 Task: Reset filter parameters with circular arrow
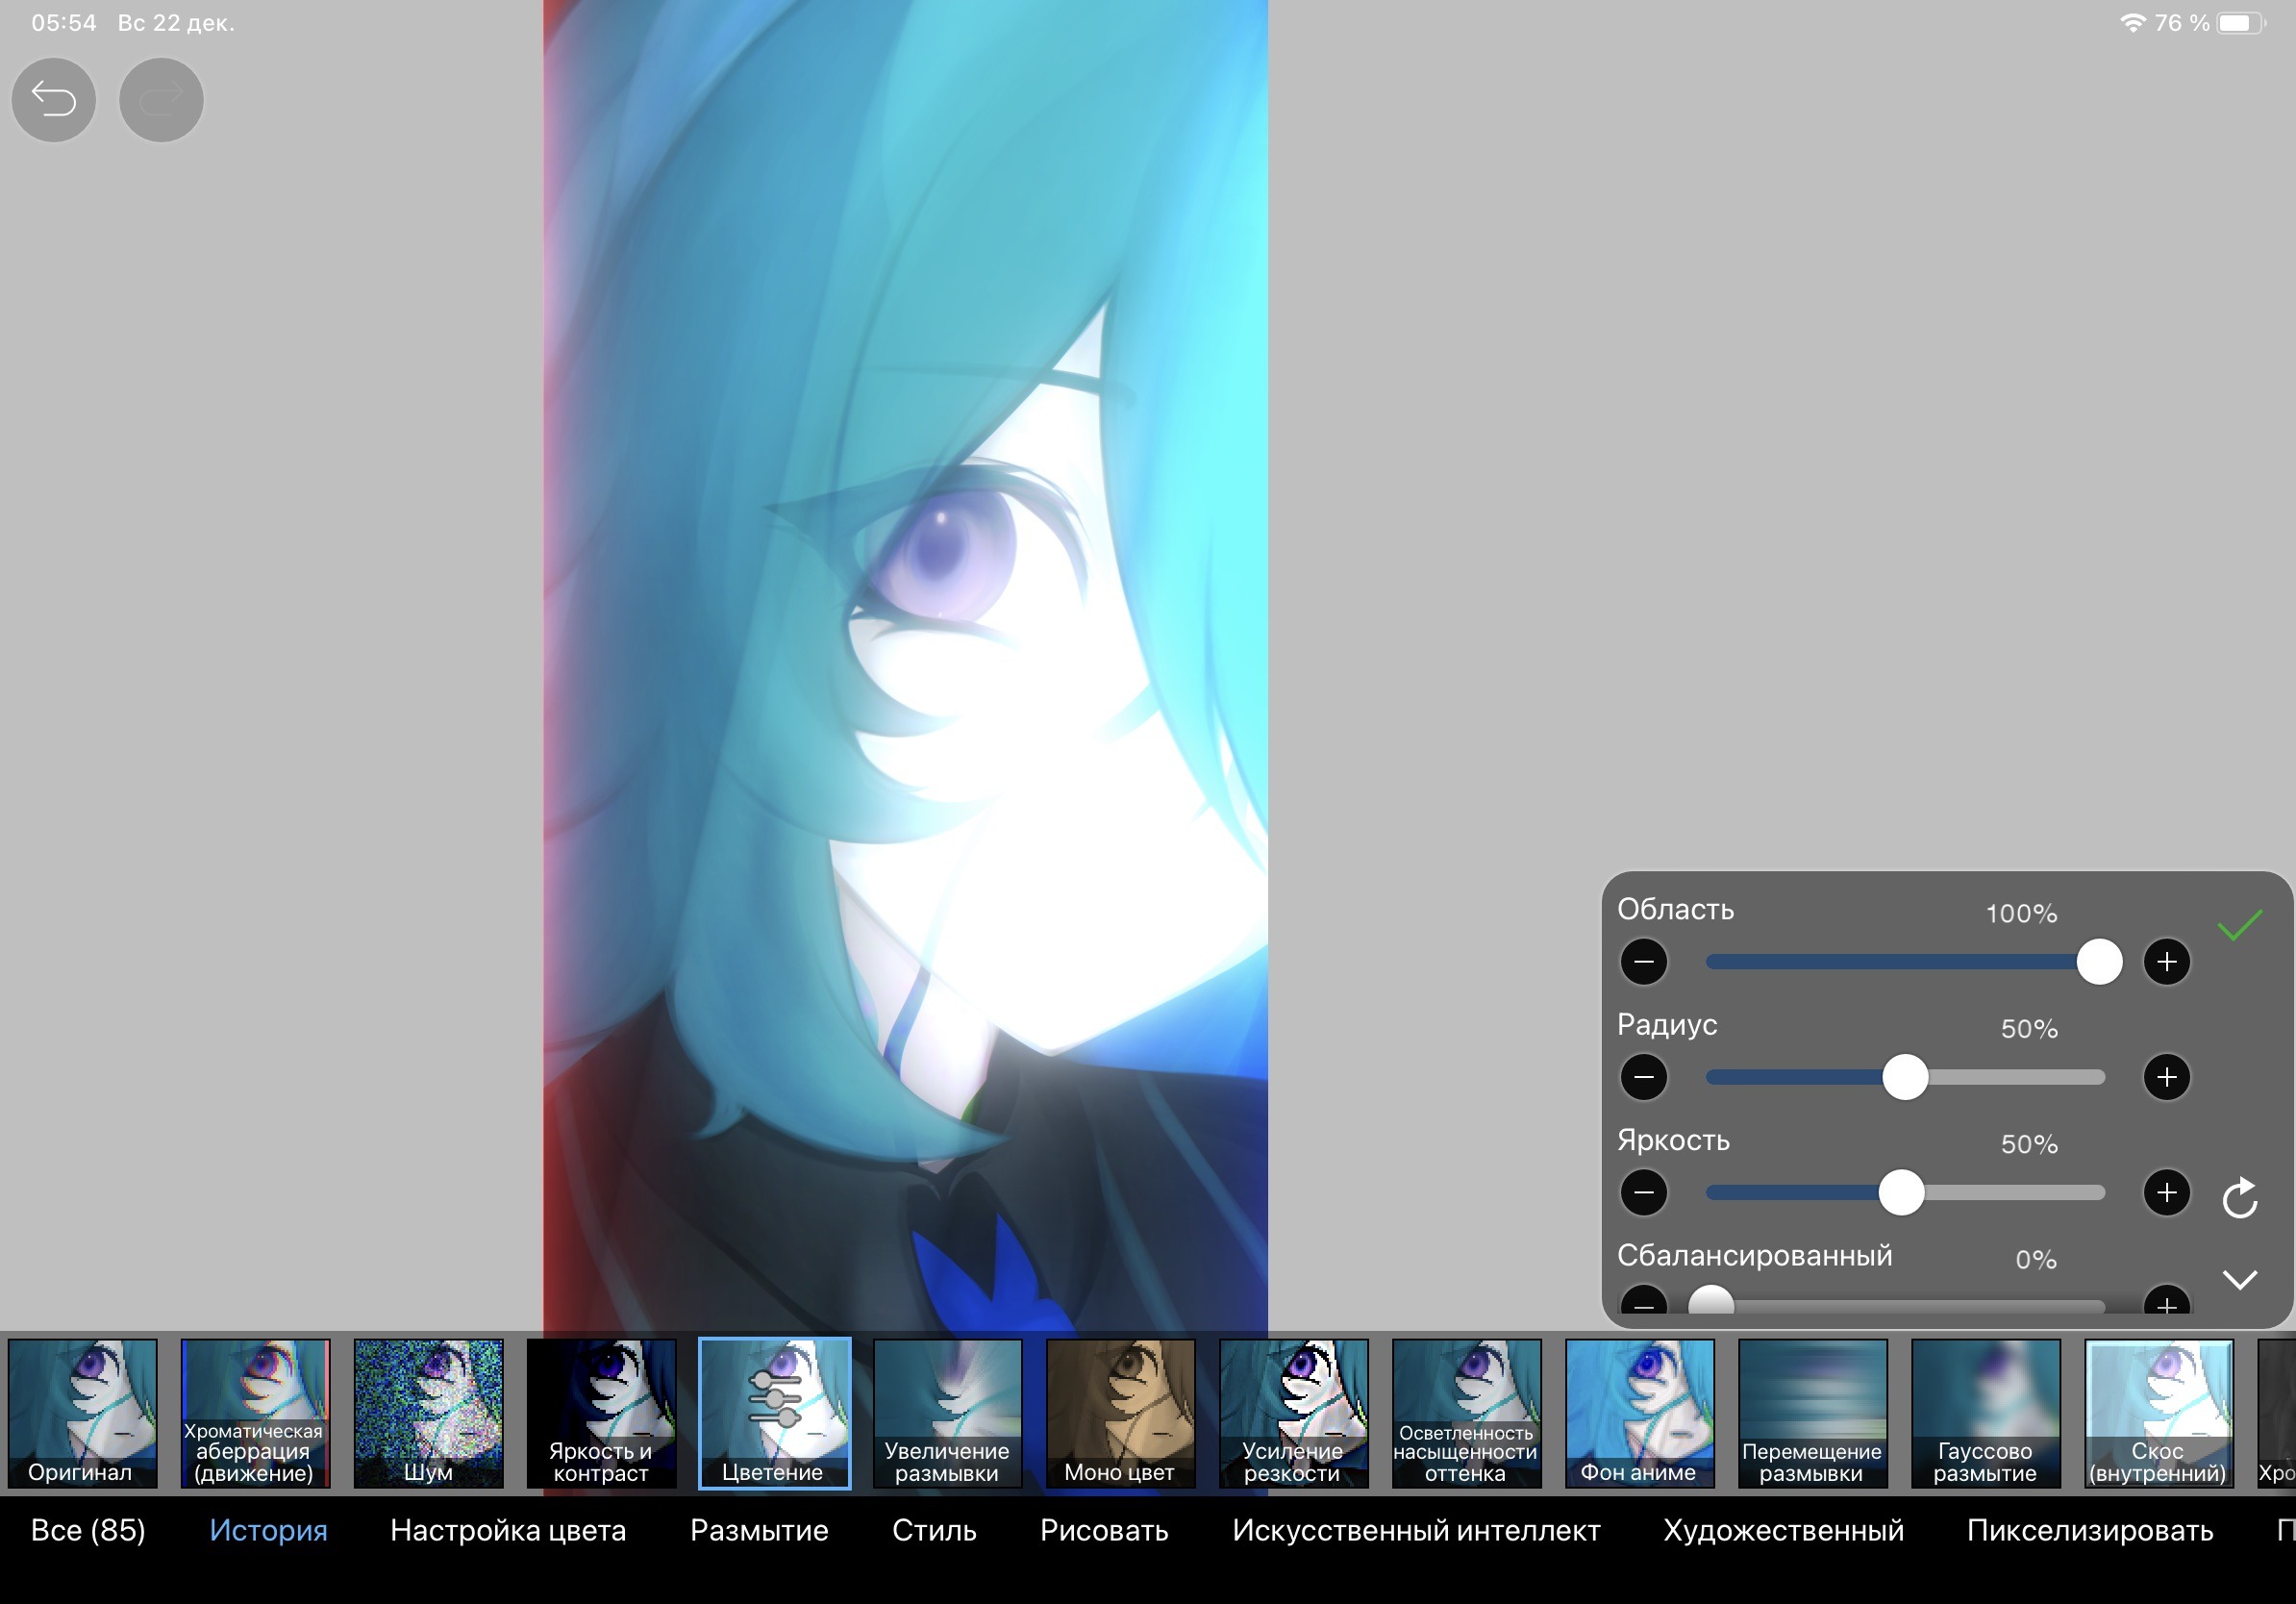pyautogui.click(x=2240, y=1197)
